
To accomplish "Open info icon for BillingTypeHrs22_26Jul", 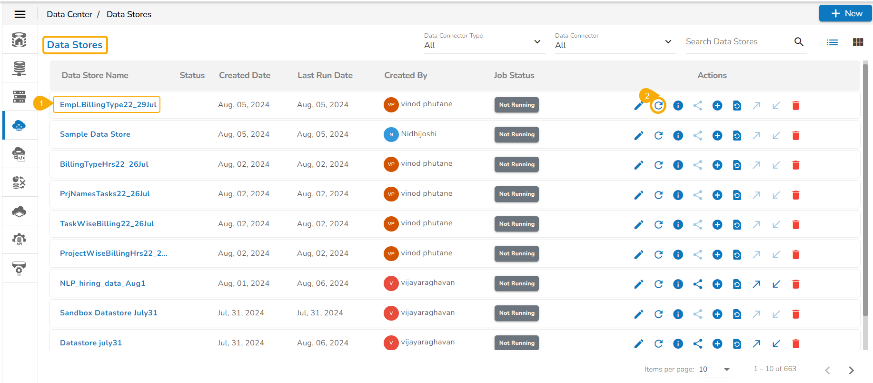I will 678,165.
